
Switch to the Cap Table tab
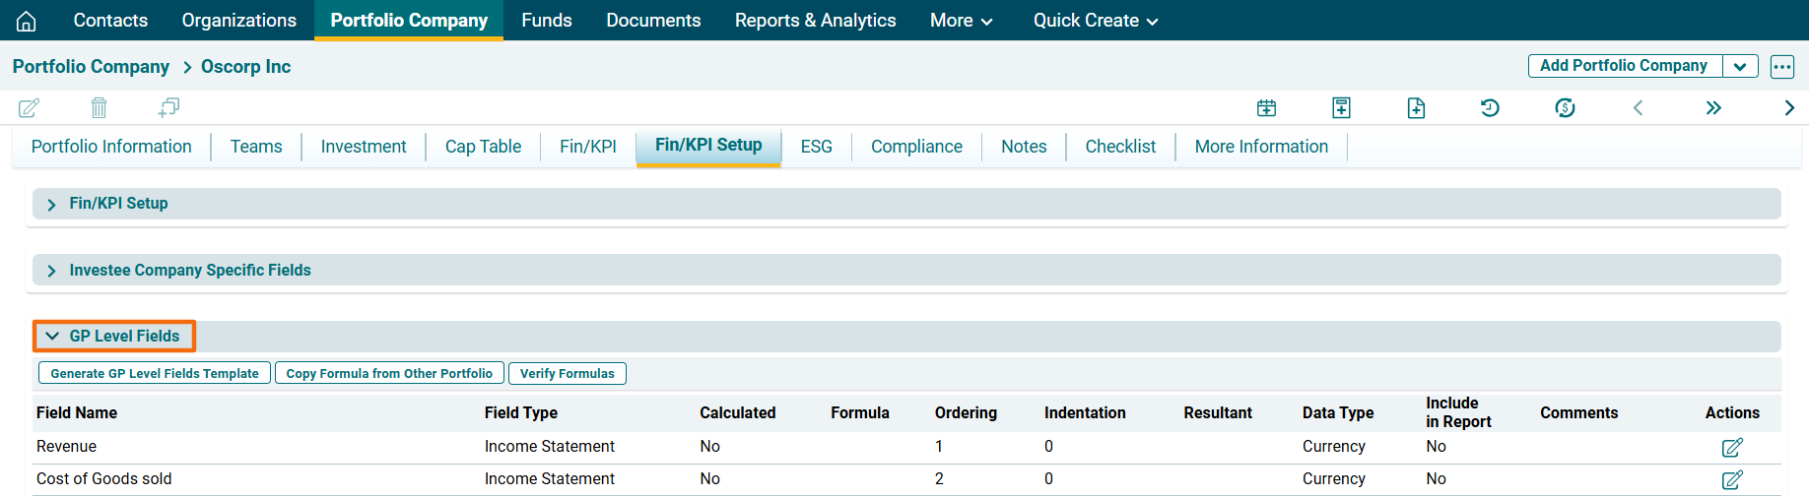[x=483, y=147]
